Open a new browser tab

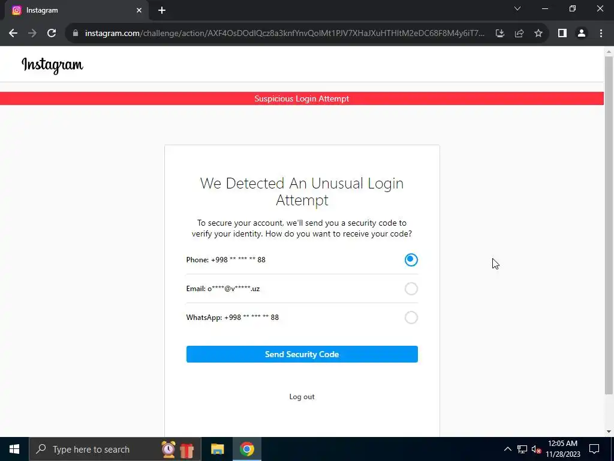[x=162, y=11]
